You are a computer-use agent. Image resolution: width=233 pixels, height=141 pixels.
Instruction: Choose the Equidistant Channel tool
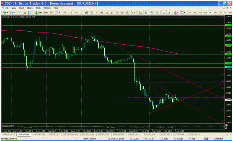(86, 13)
